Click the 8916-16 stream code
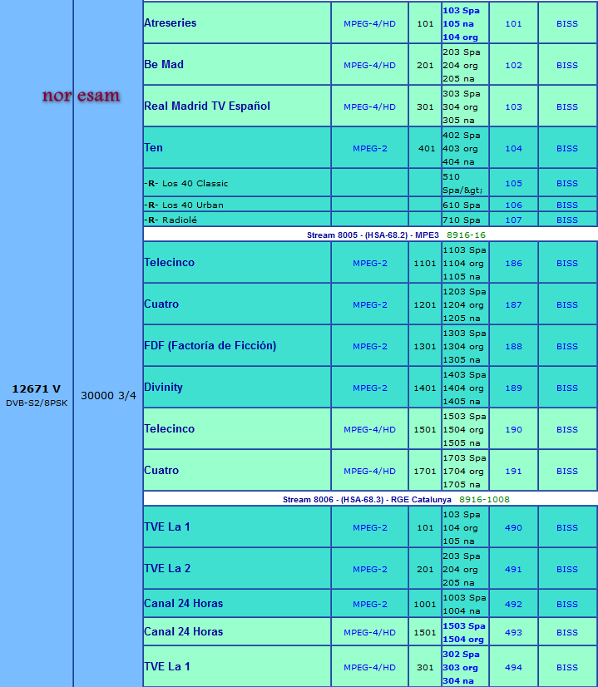598x687 pixels. point(466,235)
